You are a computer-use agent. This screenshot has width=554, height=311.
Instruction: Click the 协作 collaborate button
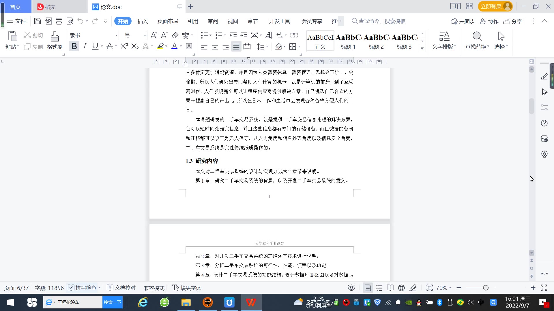point(489,21)
